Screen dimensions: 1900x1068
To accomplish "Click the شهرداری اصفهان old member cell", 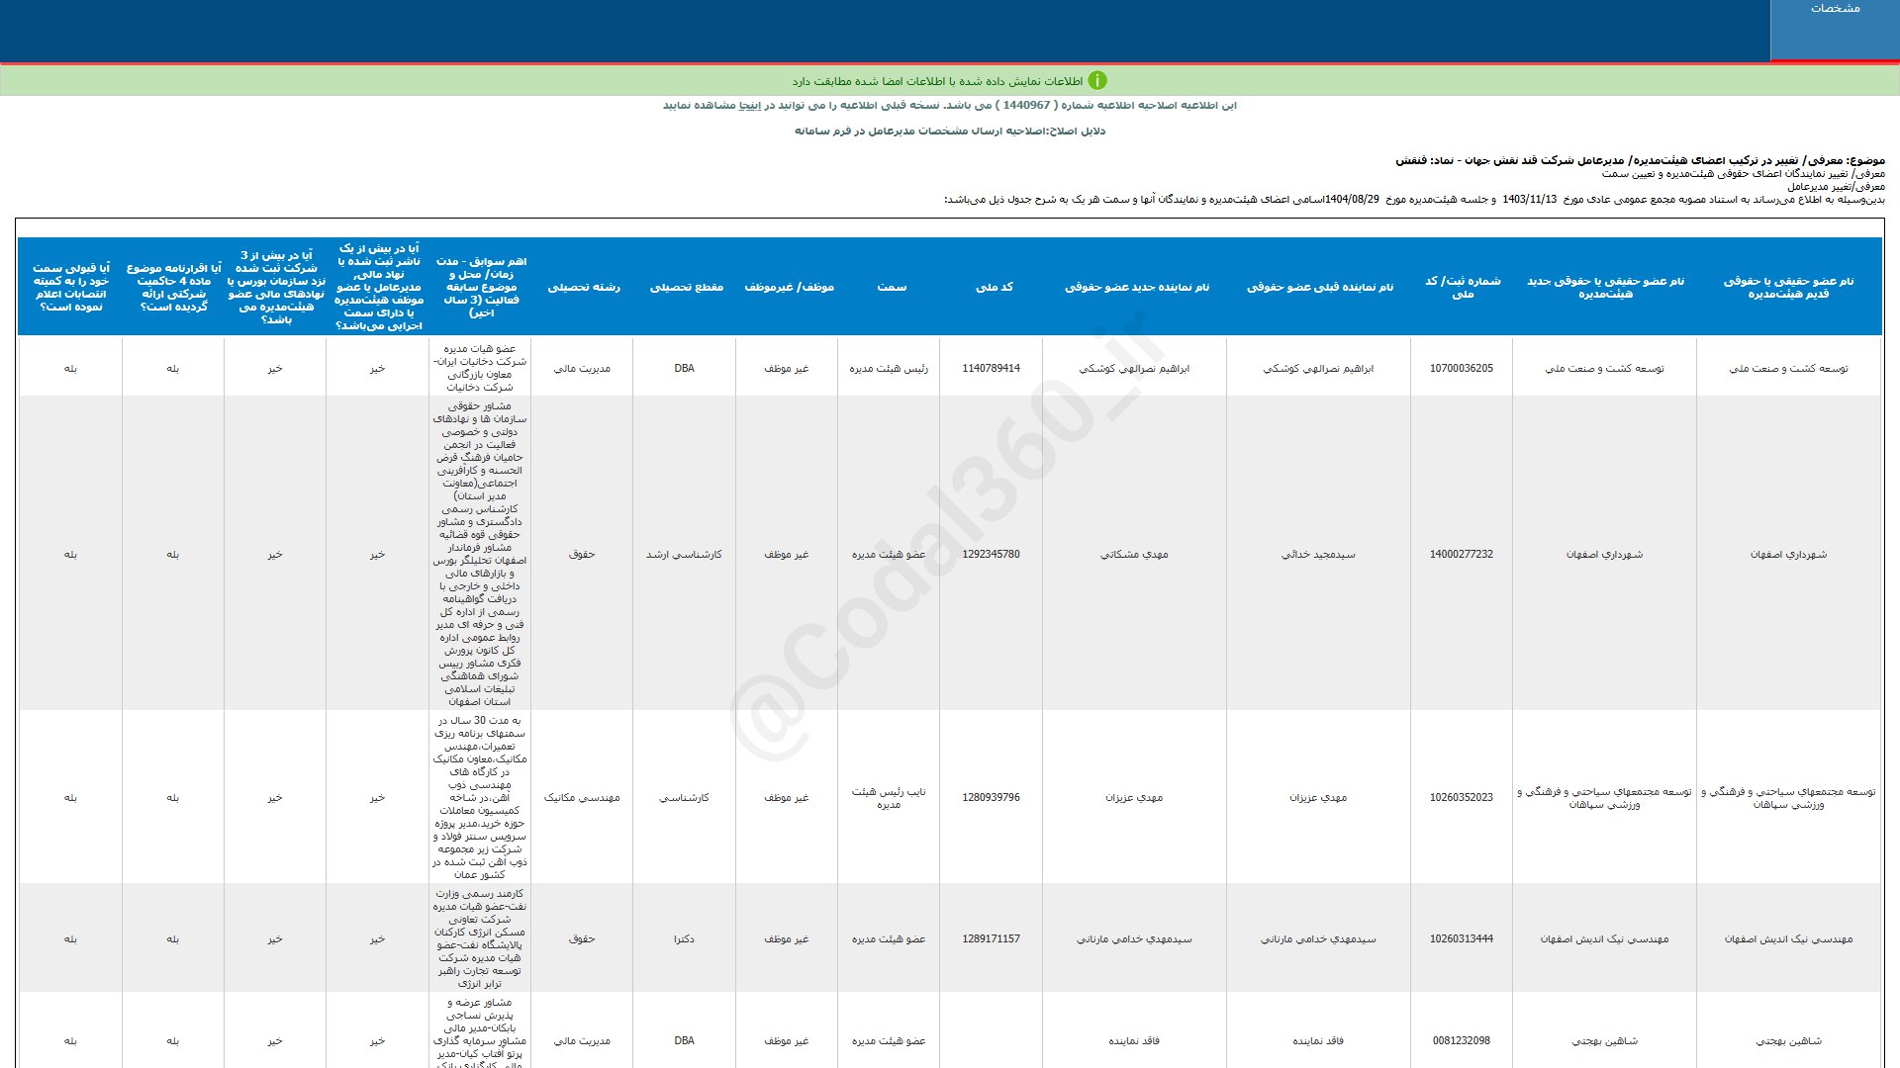I will pyautogui.click(x=1788, y=555).
